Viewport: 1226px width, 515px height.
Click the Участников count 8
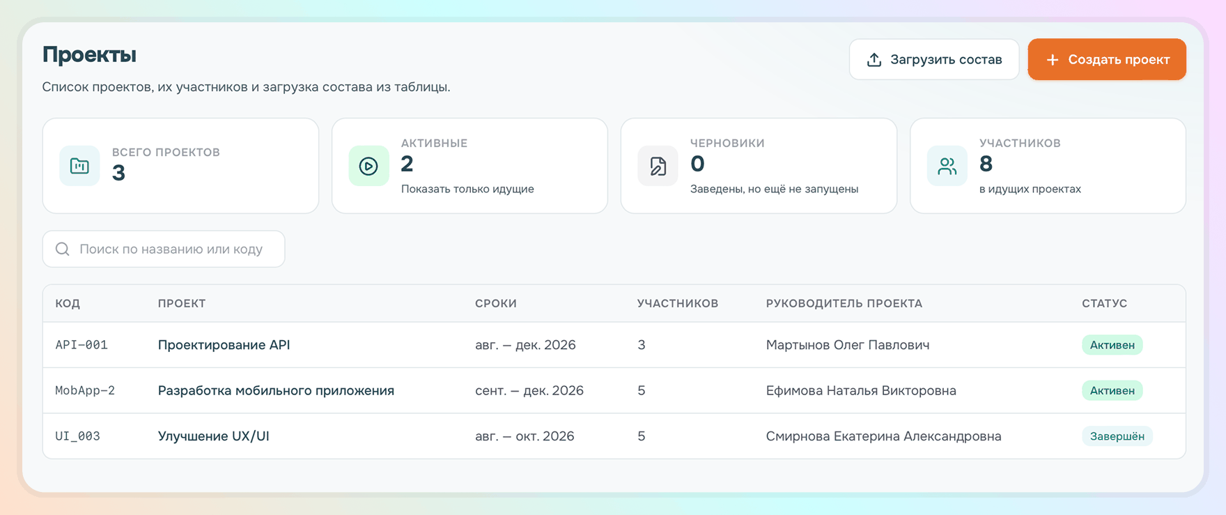(986, 164)
